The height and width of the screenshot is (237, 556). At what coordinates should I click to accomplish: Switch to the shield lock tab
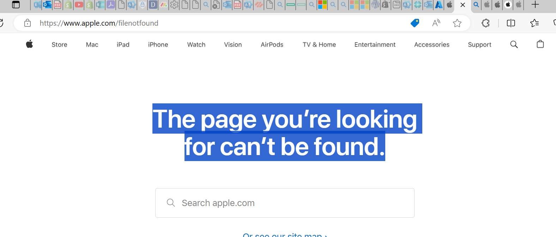(x=143, y=5)
